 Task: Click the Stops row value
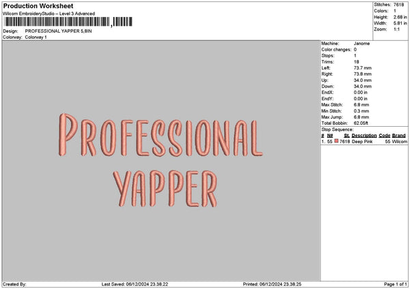click(355, 56)
